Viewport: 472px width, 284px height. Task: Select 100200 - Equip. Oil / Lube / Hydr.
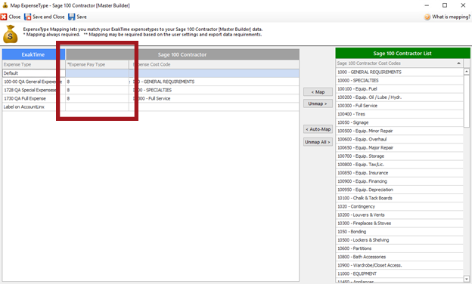(399, 97)
